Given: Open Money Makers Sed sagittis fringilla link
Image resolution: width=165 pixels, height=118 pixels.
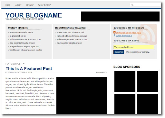Looking at the screenshot, I should [x=22, y=43].
